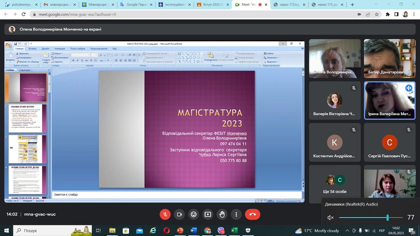The image size is (420, 236).
Task: Select Ірина Валеріївна video tile
Action: click(389, 101)
